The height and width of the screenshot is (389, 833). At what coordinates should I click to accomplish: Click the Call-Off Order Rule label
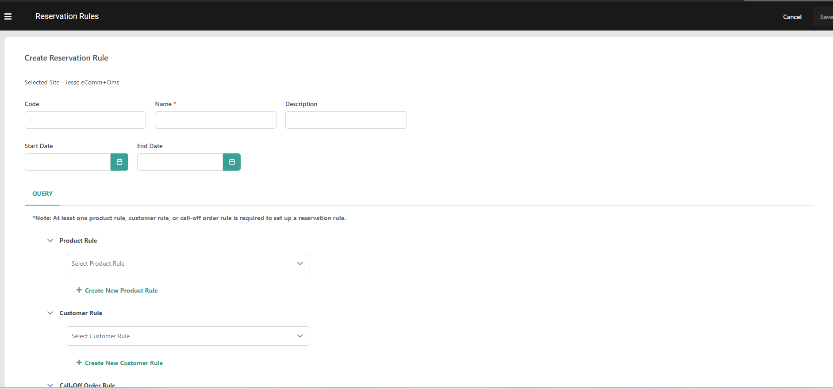88,385
